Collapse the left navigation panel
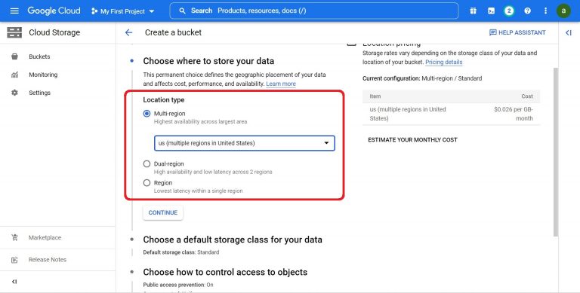This screenshot has width=580, height=293. pyautogui.click(x=14, y=282)
